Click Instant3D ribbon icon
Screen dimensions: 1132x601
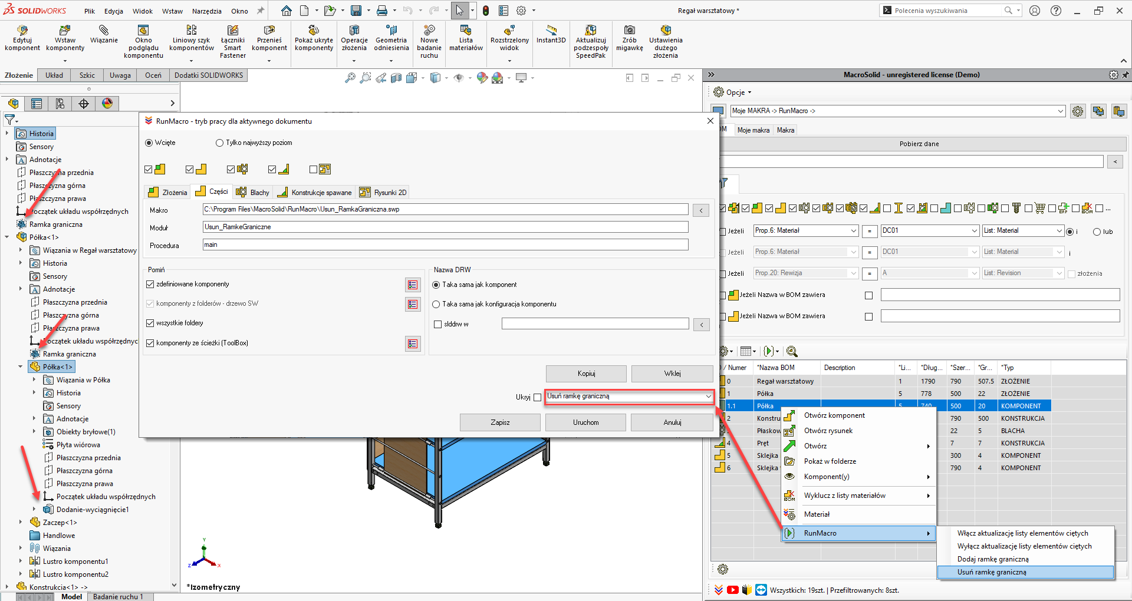point(551,31)
